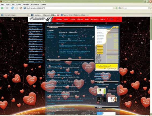
Task: Open главная in the red navigation bar
Action: 59,19
